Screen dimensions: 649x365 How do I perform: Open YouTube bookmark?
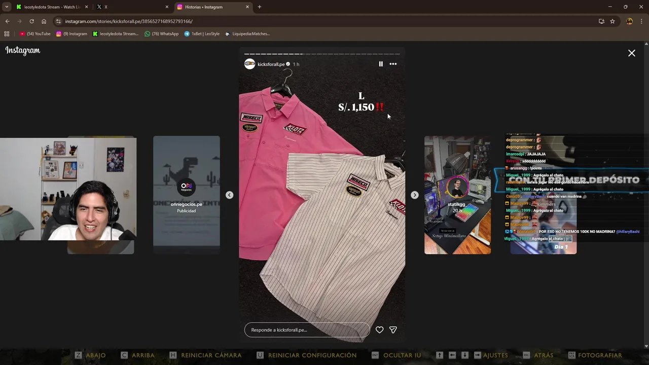click(x=35, y=34)
